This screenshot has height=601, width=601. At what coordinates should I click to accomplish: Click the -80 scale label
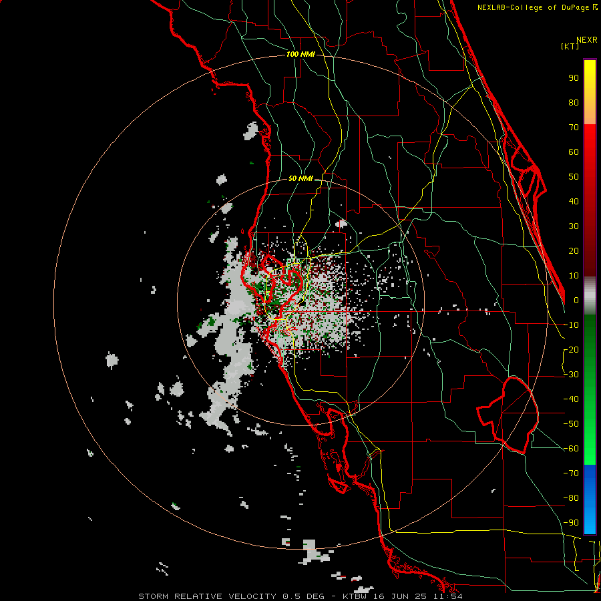pos(571,498)
